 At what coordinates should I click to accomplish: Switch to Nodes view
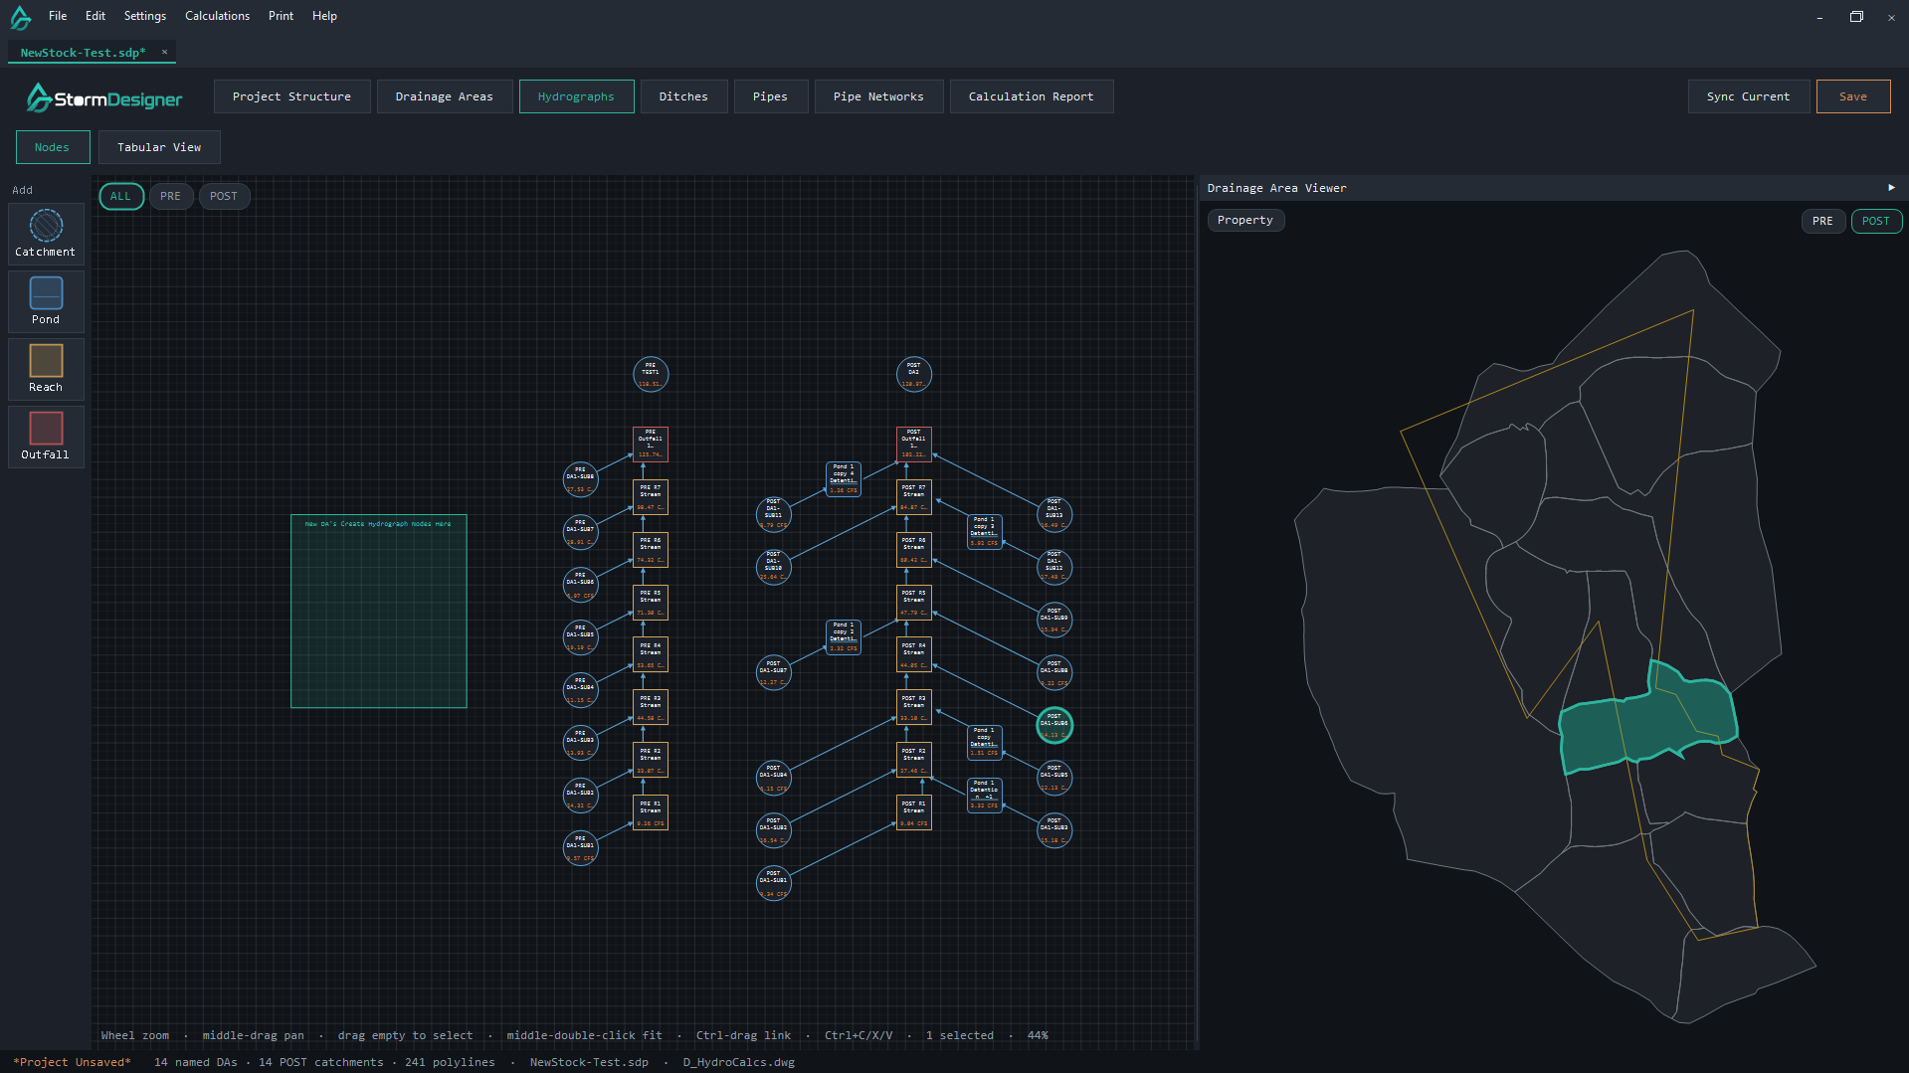pos(53,147)
